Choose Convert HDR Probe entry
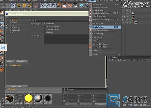The height and width of the screenshot is (108, 151). coord(100,47)
